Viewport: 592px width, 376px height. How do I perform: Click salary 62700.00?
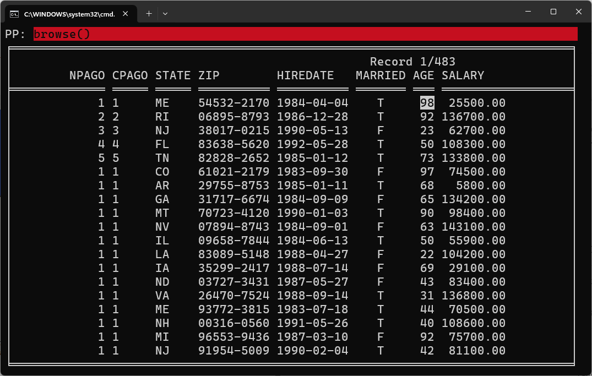click(477, 130)
